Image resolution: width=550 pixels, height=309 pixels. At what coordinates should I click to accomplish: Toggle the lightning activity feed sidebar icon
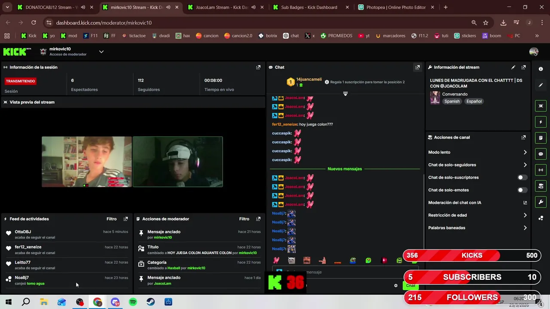[541, 122]
